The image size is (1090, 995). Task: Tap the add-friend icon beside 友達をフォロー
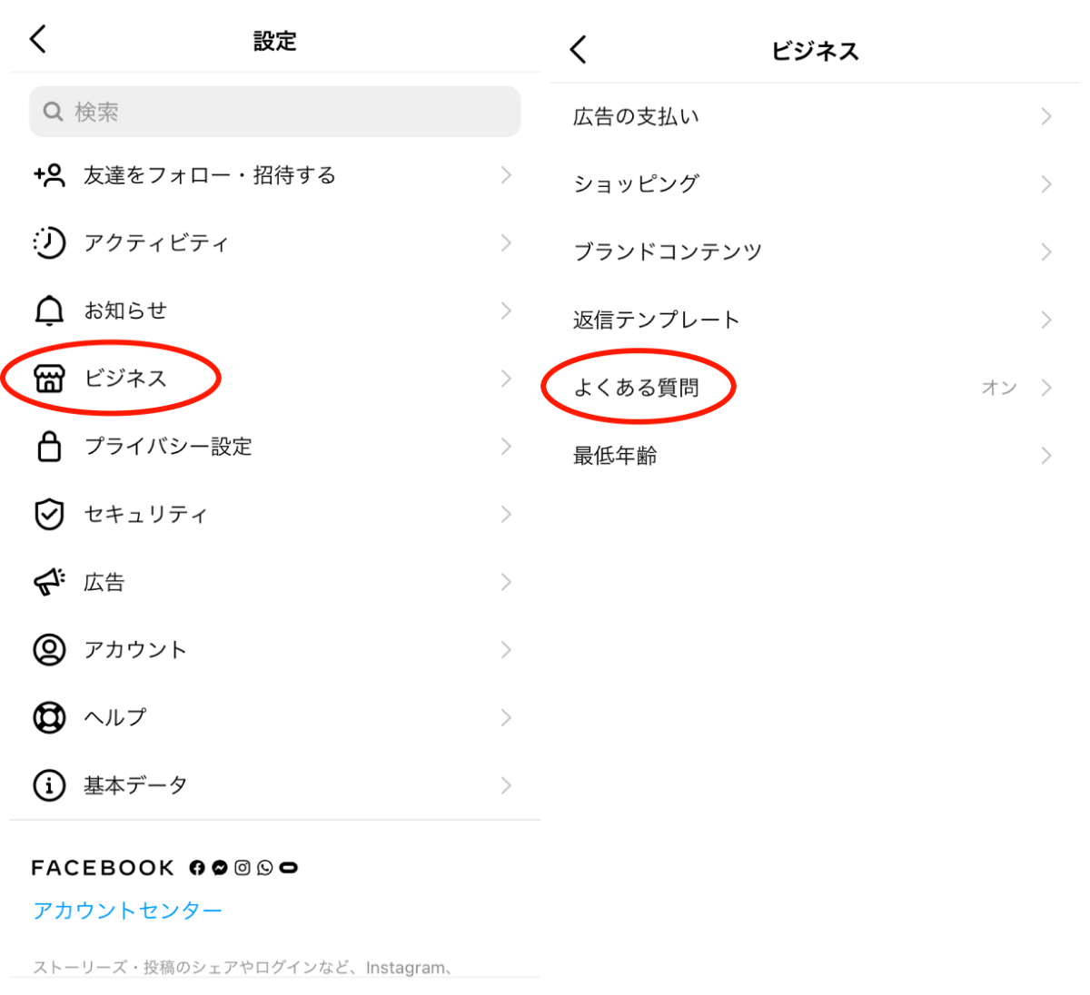(49, 175)
